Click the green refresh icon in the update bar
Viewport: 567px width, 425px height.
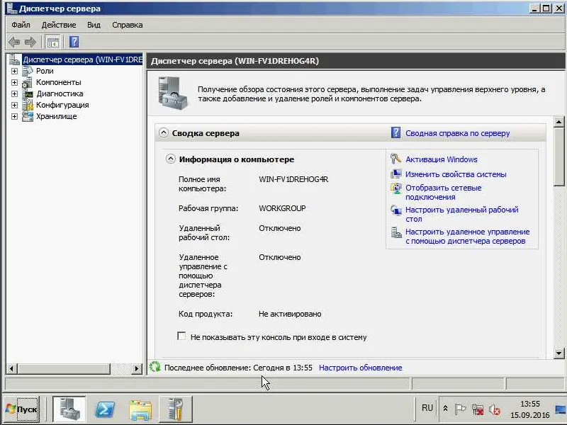pyautogui.click(x=155, y=367)
